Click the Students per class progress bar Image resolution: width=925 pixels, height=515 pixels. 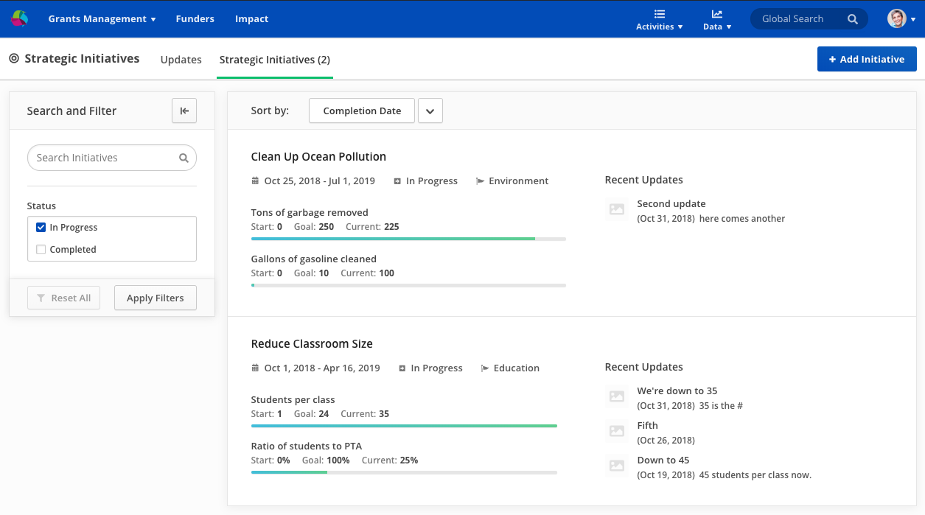404,426
